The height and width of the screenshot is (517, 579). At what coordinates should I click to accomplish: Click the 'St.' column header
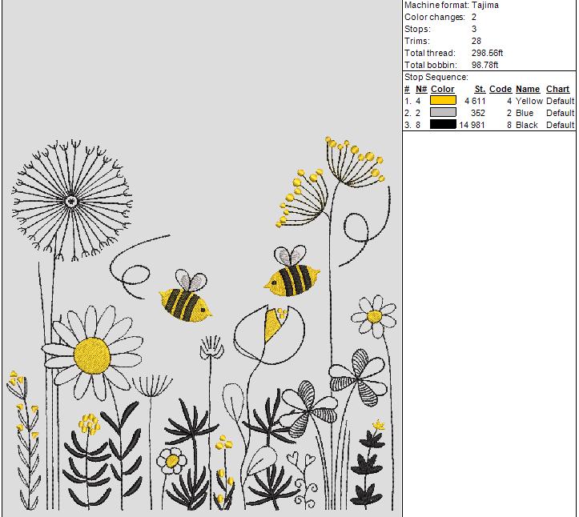click(x=480, y=89)
